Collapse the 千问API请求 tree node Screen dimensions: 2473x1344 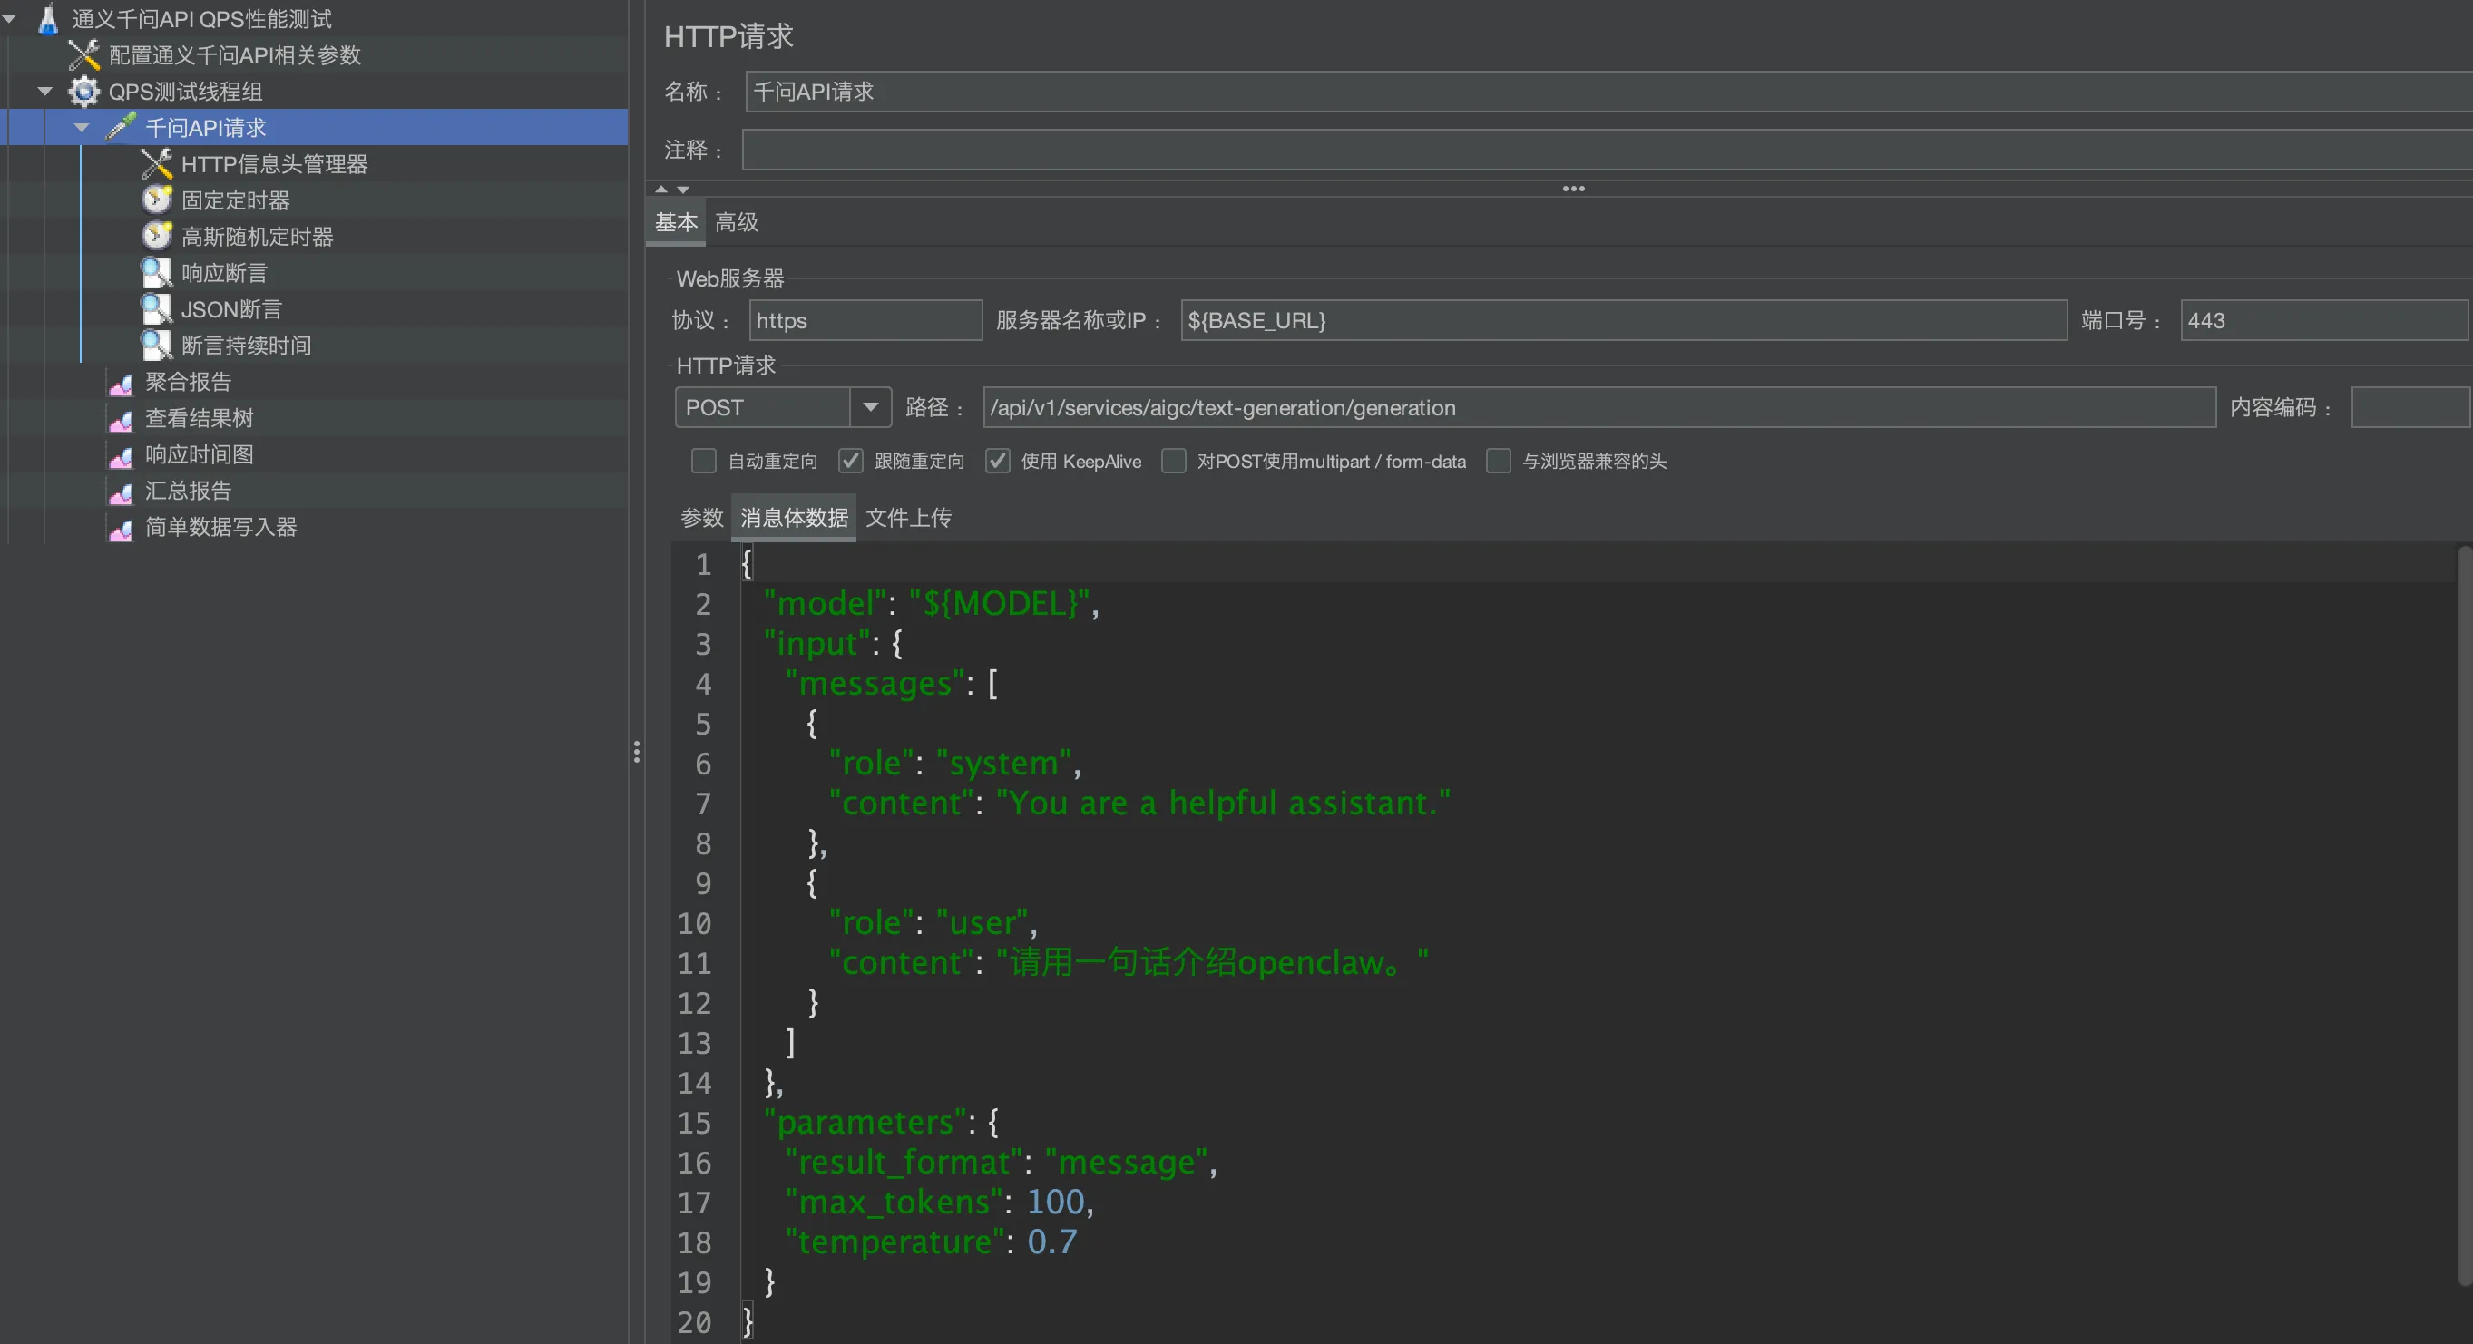click(x=82, y=128)
